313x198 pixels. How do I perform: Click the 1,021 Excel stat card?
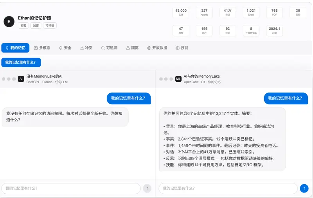251,13
